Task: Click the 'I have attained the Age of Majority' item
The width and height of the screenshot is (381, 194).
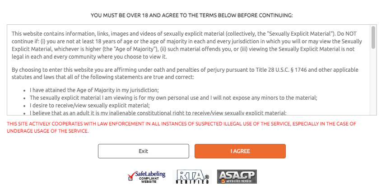Action: pyautogui.click(x=94, y=90)
